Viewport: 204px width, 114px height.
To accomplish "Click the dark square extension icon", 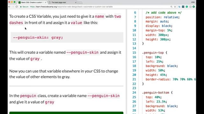I will pyautogui.click(x=183, y=7).
